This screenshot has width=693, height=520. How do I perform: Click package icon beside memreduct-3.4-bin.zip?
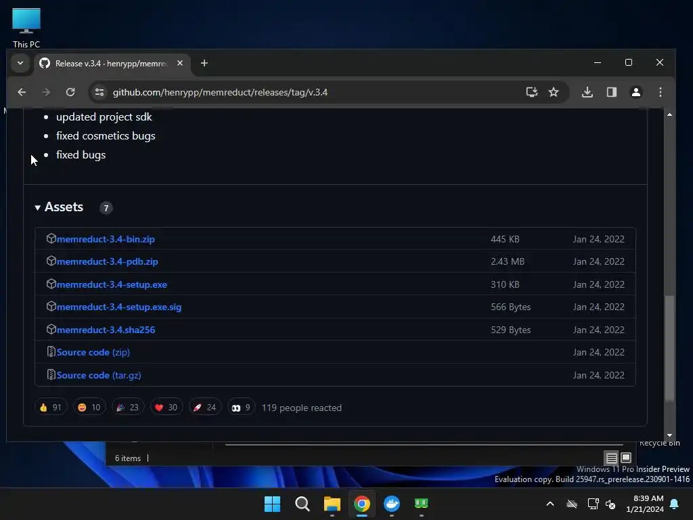tap(51, 238)
